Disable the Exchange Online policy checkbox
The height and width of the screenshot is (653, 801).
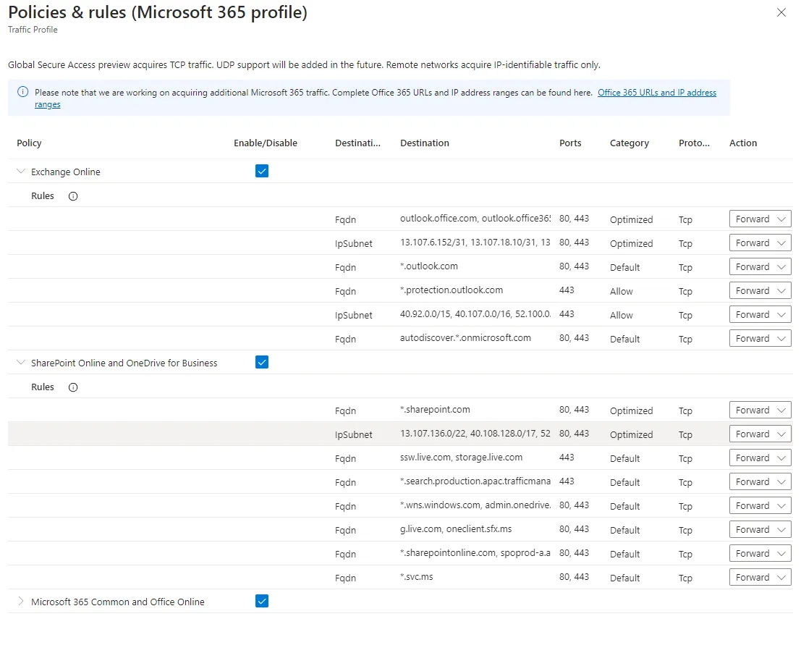click(262, 171)
